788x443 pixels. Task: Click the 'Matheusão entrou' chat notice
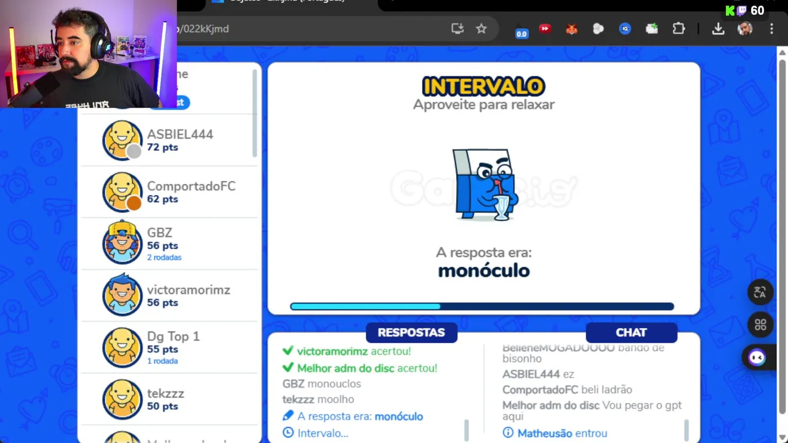555,433
